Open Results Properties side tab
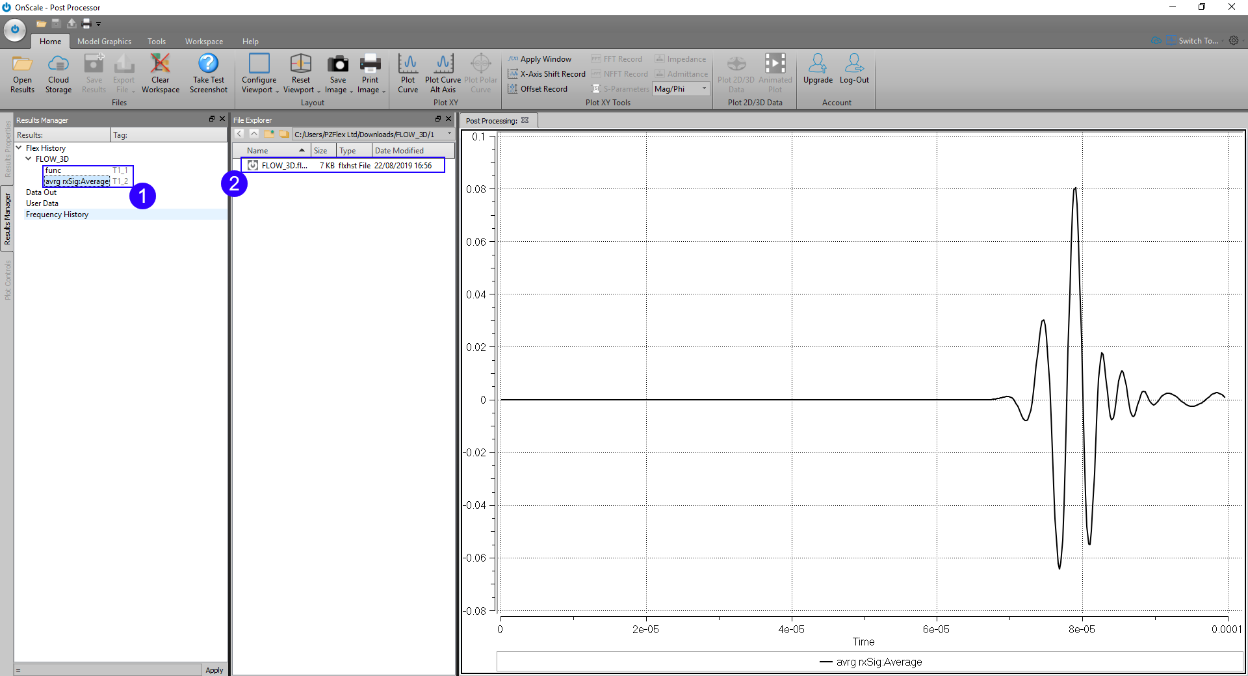The width and height of the screenshot is (1248, 676). coord(7,148)
